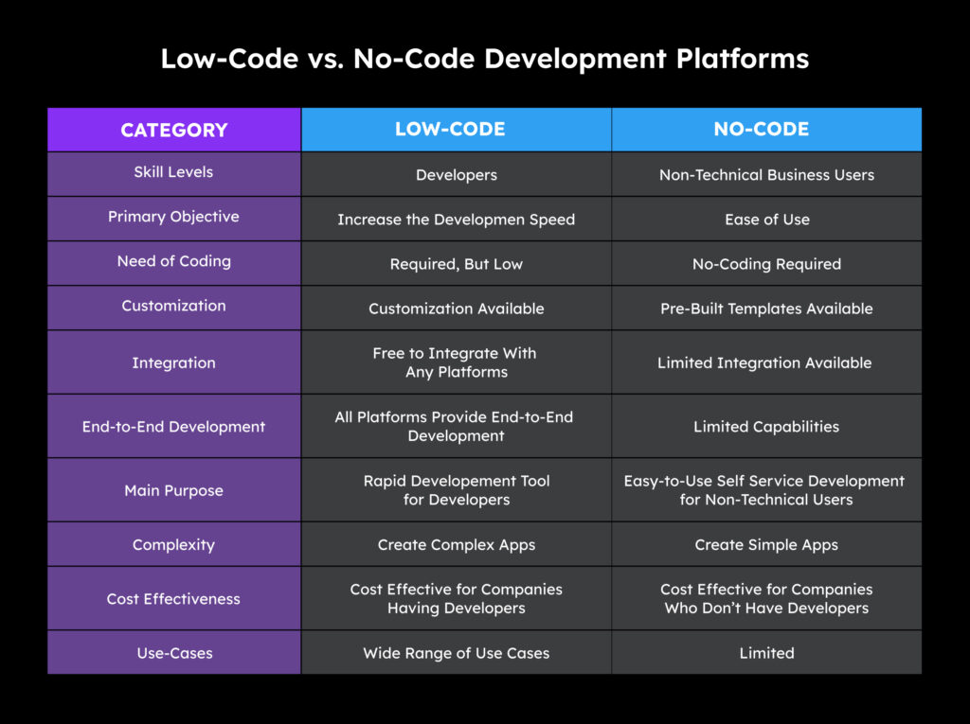Viewport: 970px width, 724px height.
Task: Select the NO-CODE column header
Action: pyautogui.click(x=767, y=130)
